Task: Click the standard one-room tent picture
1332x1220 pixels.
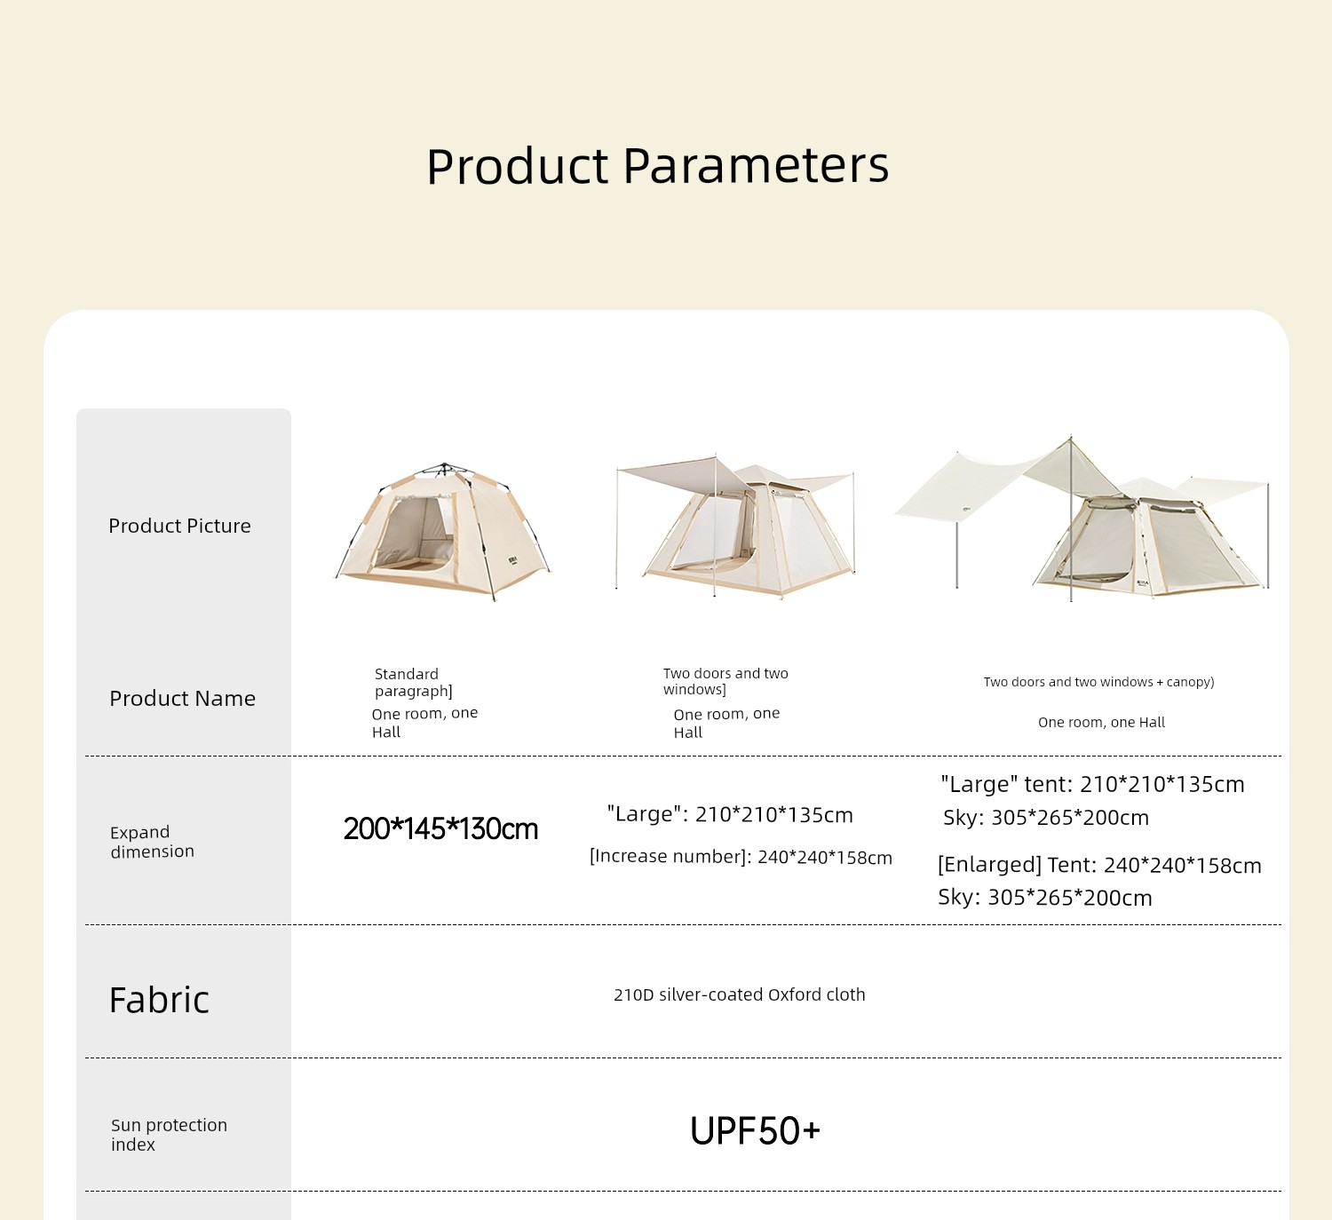Action: pos(442,531)
